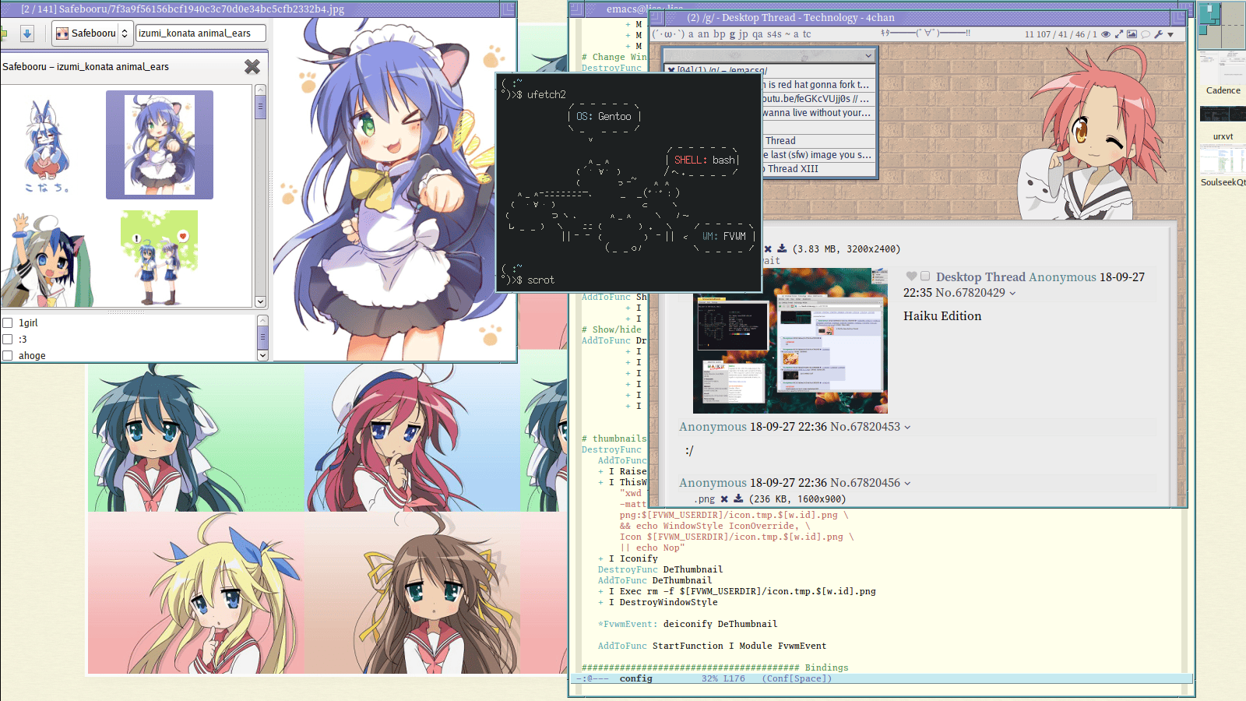This screenshot has width=1246, height=701.
Task: Click the download icon beside 3.83 MB file
Action: pyautogui.click(x=782, y=249)
